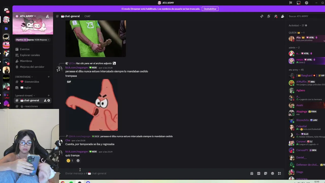325x183 pixels.
Task: Click Chrome icon in the taskbar
Action: coord(63,182)
